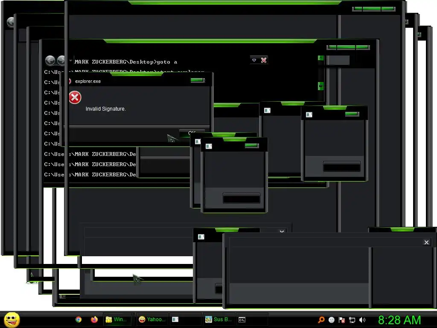Select the 'Invalid Signature.' message text
The width and height of the screenshot is (437, 328).
tap(106, 109)
